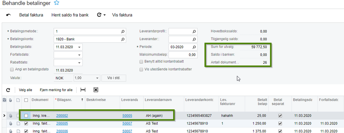This screenshot has width=344, height=133.
Task: Check Vis utestående kontantrabatter option
Action: click(141, 69)
